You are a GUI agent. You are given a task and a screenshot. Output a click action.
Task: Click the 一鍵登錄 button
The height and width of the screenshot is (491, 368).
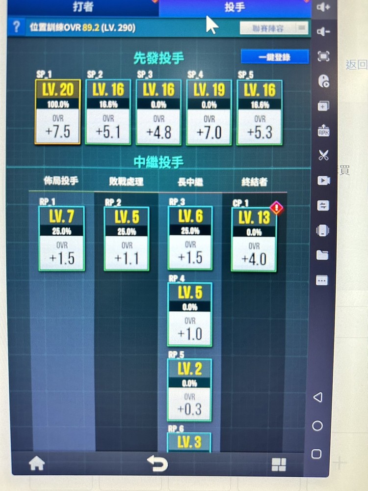pyautogui.click(x=275, y=57)
